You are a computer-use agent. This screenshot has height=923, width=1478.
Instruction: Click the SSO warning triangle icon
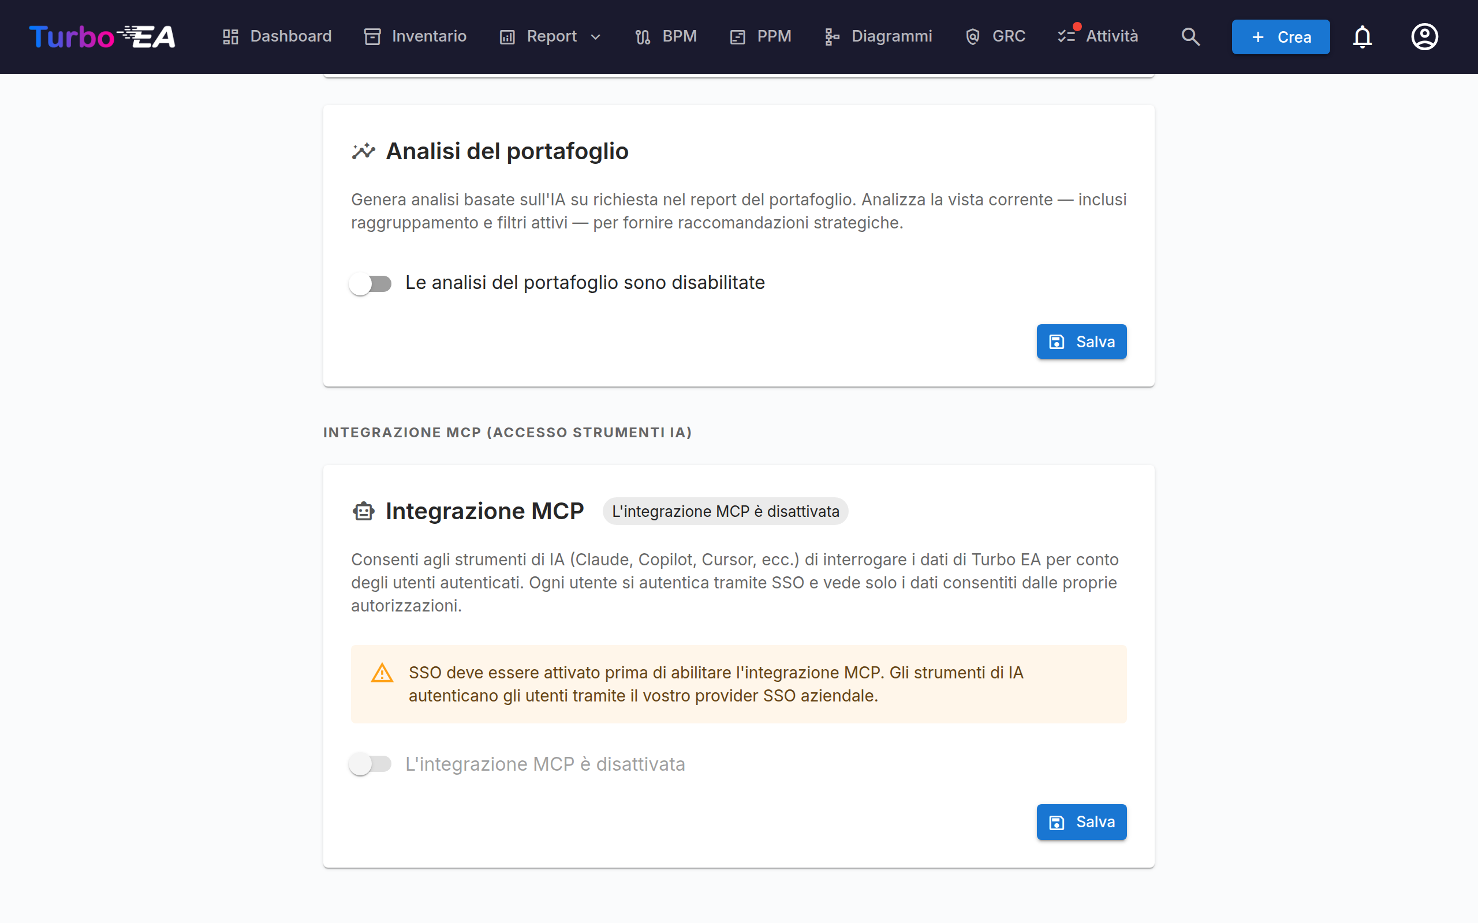coord(382,673)
